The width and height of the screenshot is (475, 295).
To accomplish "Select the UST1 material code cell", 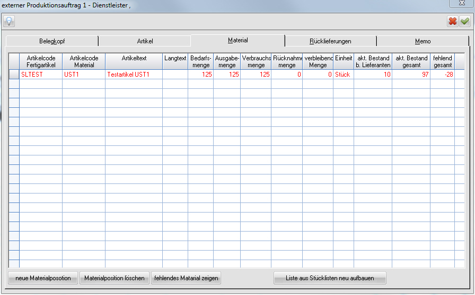I will click(84, 75).
